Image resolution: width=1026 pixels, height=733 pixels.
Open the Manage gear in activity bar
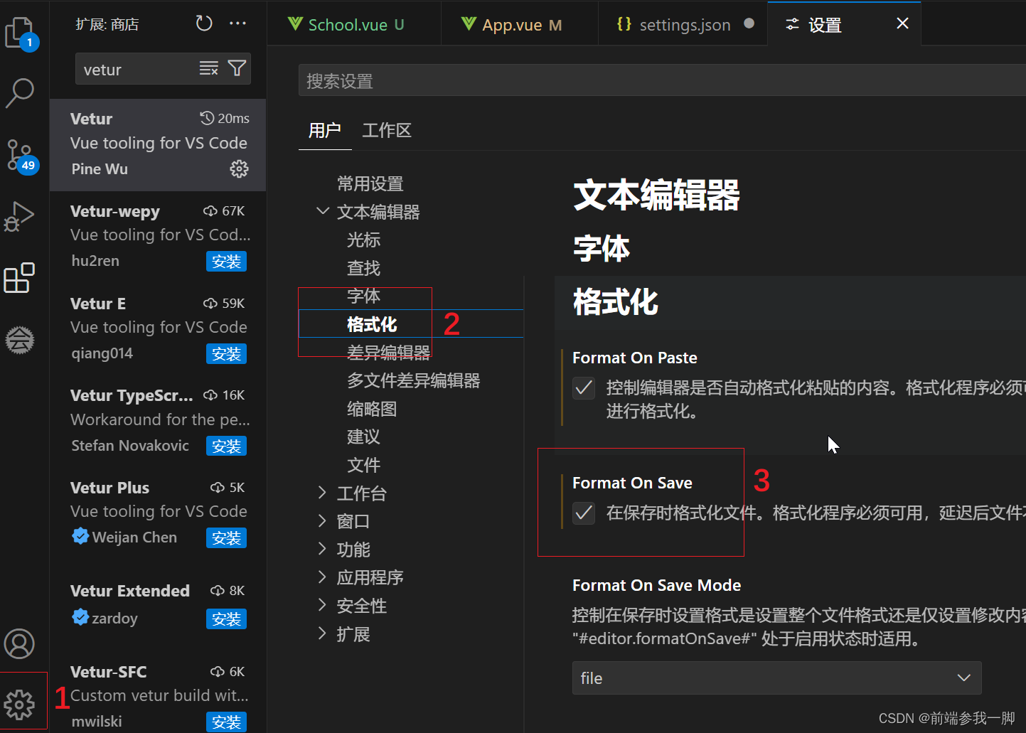click(19, 705)
